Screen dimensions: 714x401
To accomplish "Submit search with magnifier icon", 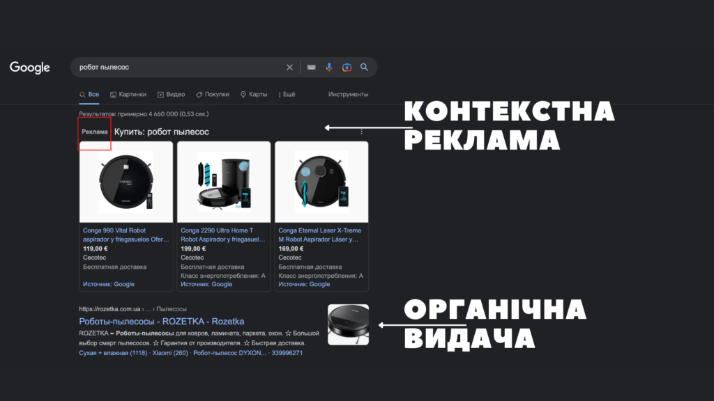I will click(364, 68).
